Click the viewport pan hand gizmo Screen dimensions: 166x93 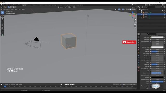coord(135,22)
